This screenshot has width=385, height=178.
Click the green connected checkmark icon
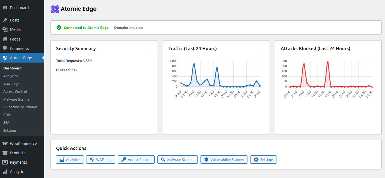pyautogui.click(x=59, y=28)
